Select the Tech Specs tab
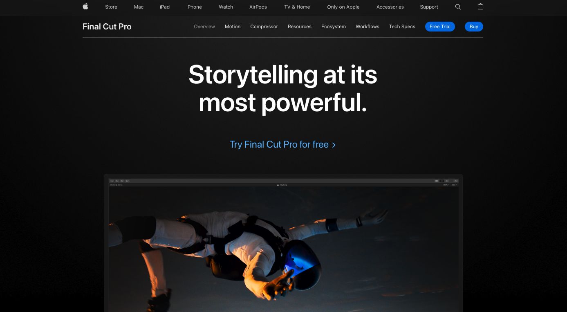Viewport: 567px width, 312px height. 402,27
